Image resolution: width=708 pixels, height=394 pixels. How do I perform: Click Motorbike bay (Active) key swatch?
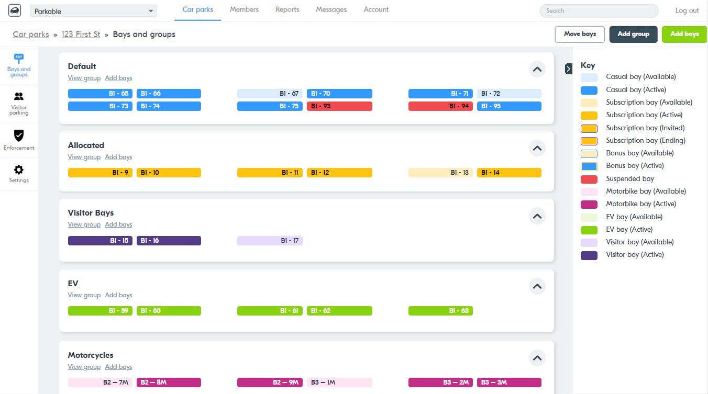coord(589,205)
